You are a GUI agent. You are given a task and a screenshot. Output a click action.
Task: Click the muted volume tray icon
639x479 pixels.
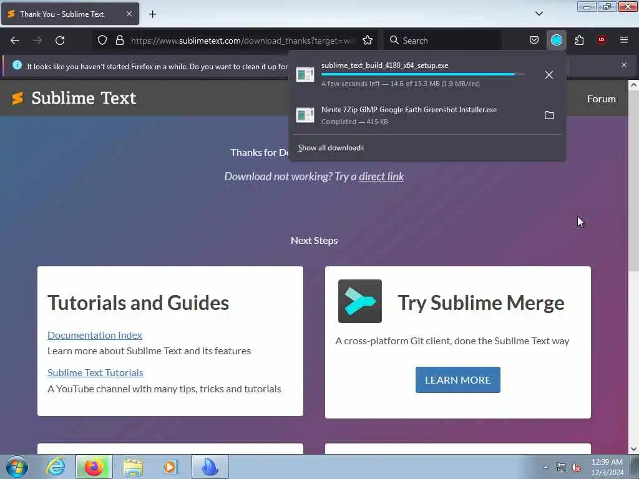[576, 468]
